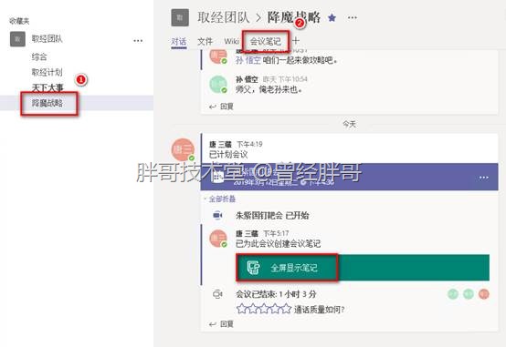Image resolution: width=506 pixels, height=347 pixels.
Task: Select the 天下大事 channel
Action: tap(47, 87)
